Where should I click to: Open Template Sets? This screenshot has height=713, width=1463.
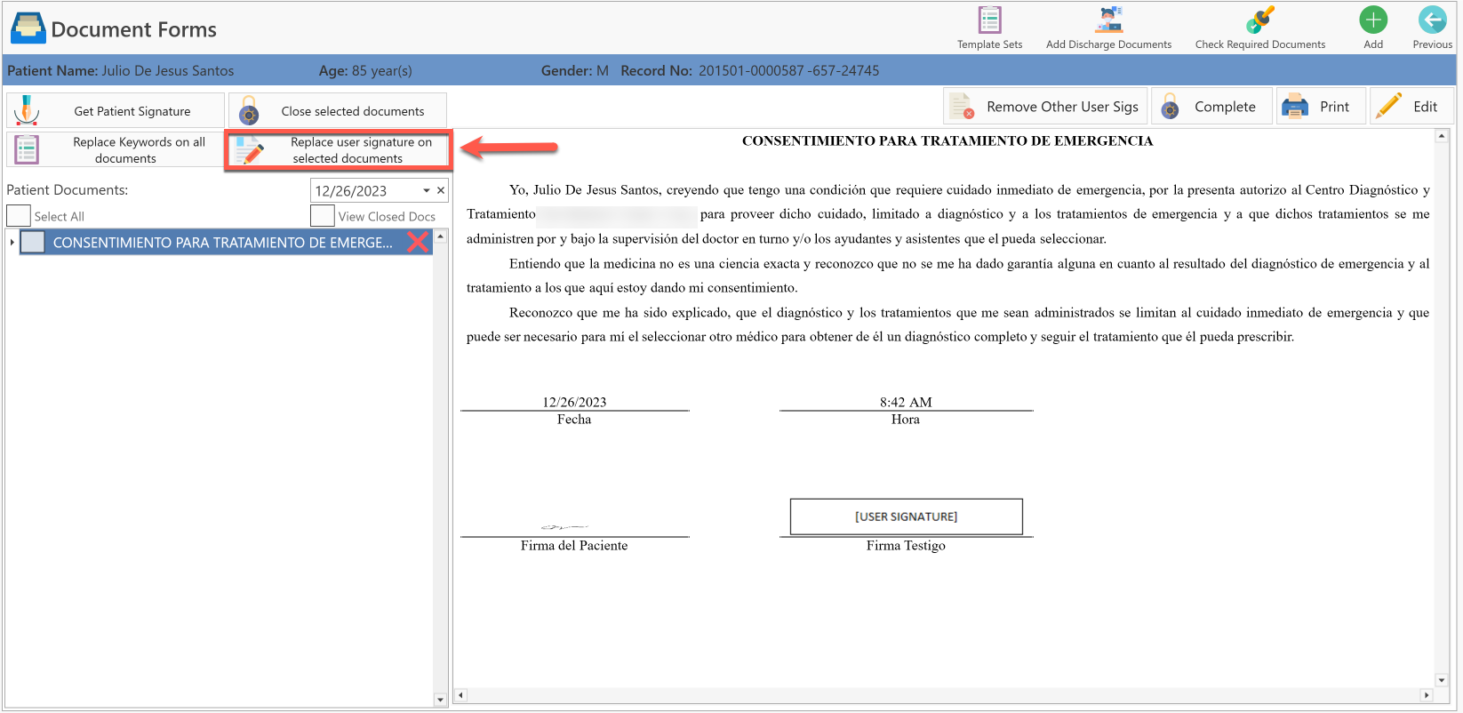pos(989,28)
